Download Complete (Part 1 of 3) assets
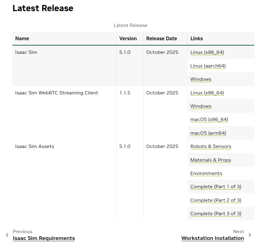 pos(216,187)
